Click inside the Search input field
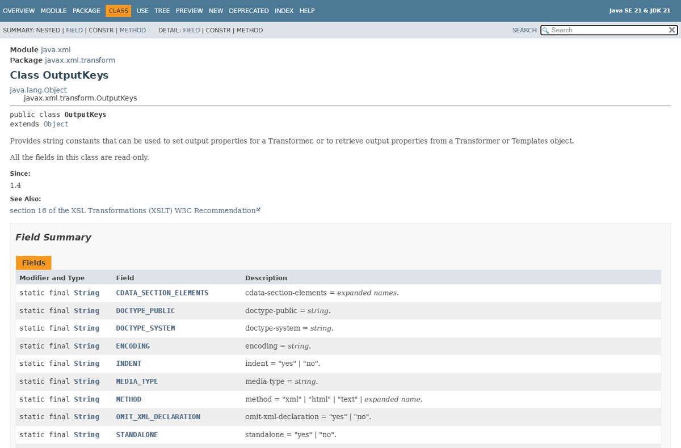Screen dimensions: 681x448 tap(608, 30)
